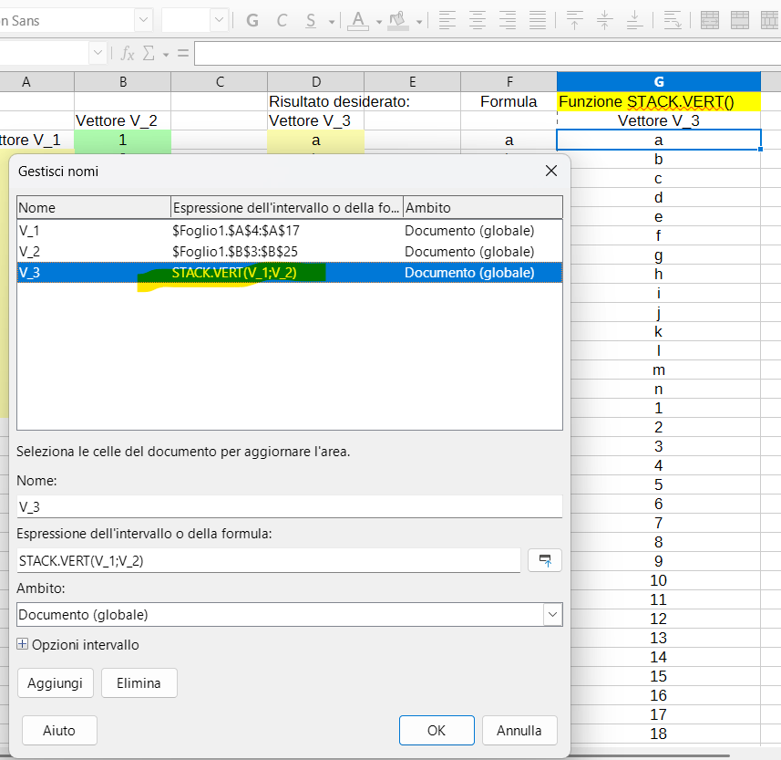781x760 pixels.
Task: Apply the background highlight color
Action: click(x=397, y=20)
